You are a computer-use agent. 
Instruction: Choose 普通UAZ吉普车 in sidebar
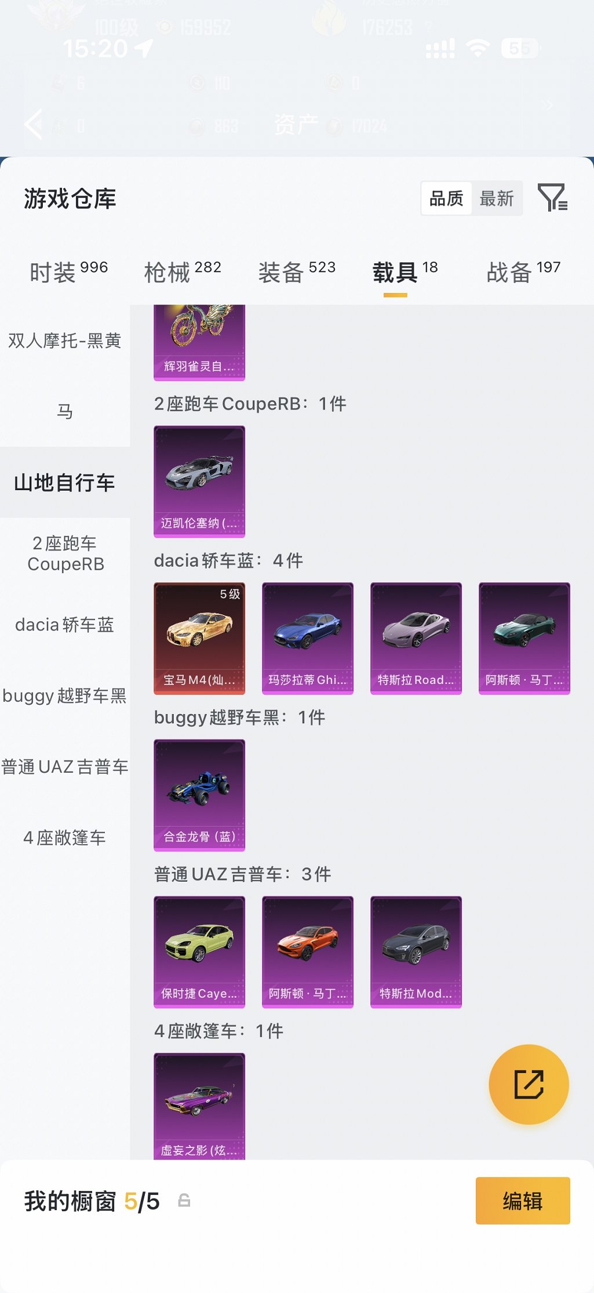[65, 766]
